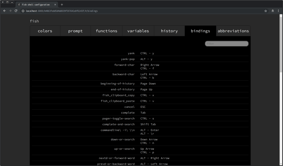This screenshot has height=166, width=283.
Task: Open a new browser tab
Action: click(62, 5)
